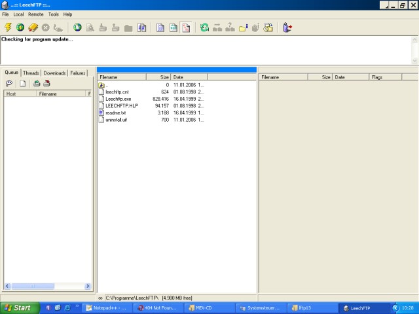The image size is (419, 314).
Task: Switch to the lftp13 taskbar button
Action: (312, 308)
